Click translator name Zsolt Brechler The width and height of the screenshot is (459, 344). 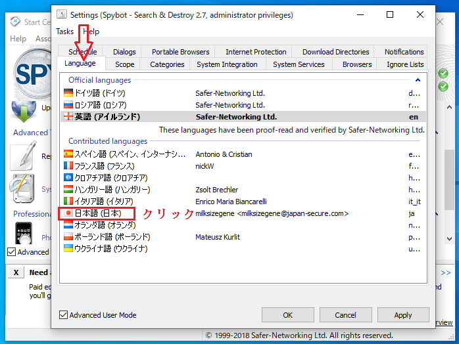click(216, 190)
